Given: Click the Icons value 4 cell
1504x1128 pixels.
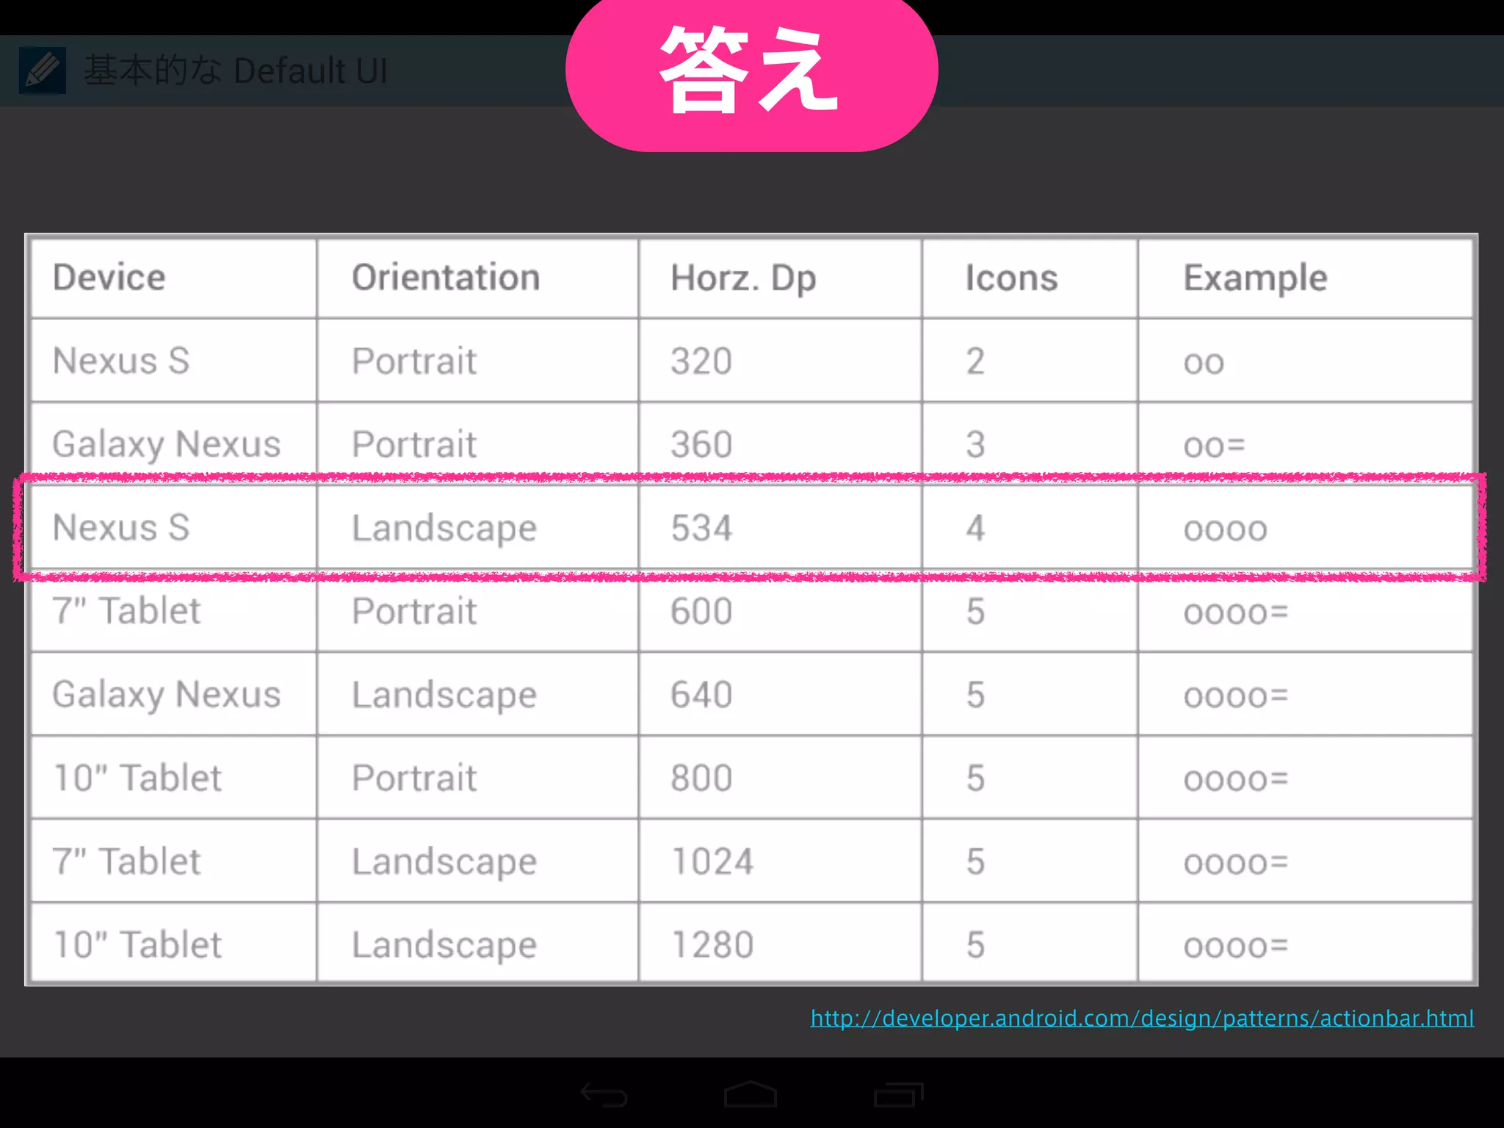Looking at the screenshot, I should click(x=975, y=528).
